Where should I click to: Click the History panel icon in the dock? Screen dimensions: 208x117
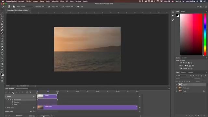173,12
